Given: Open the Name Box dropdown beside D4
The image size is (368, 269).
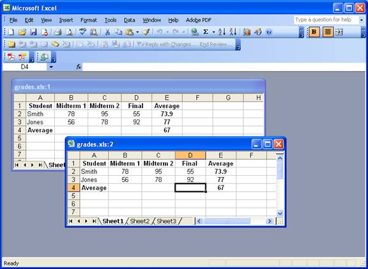Looking at the screenshot, I should pos(51,67).
